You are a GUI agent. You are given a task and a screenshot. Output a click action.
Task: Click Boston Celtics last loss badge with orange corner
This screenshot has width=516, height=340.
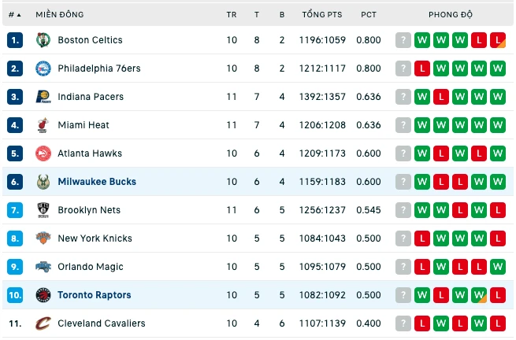[x=498, y=40]
